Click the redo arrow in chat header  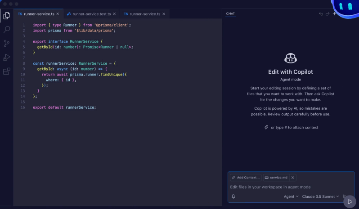[x=328, y=14]
